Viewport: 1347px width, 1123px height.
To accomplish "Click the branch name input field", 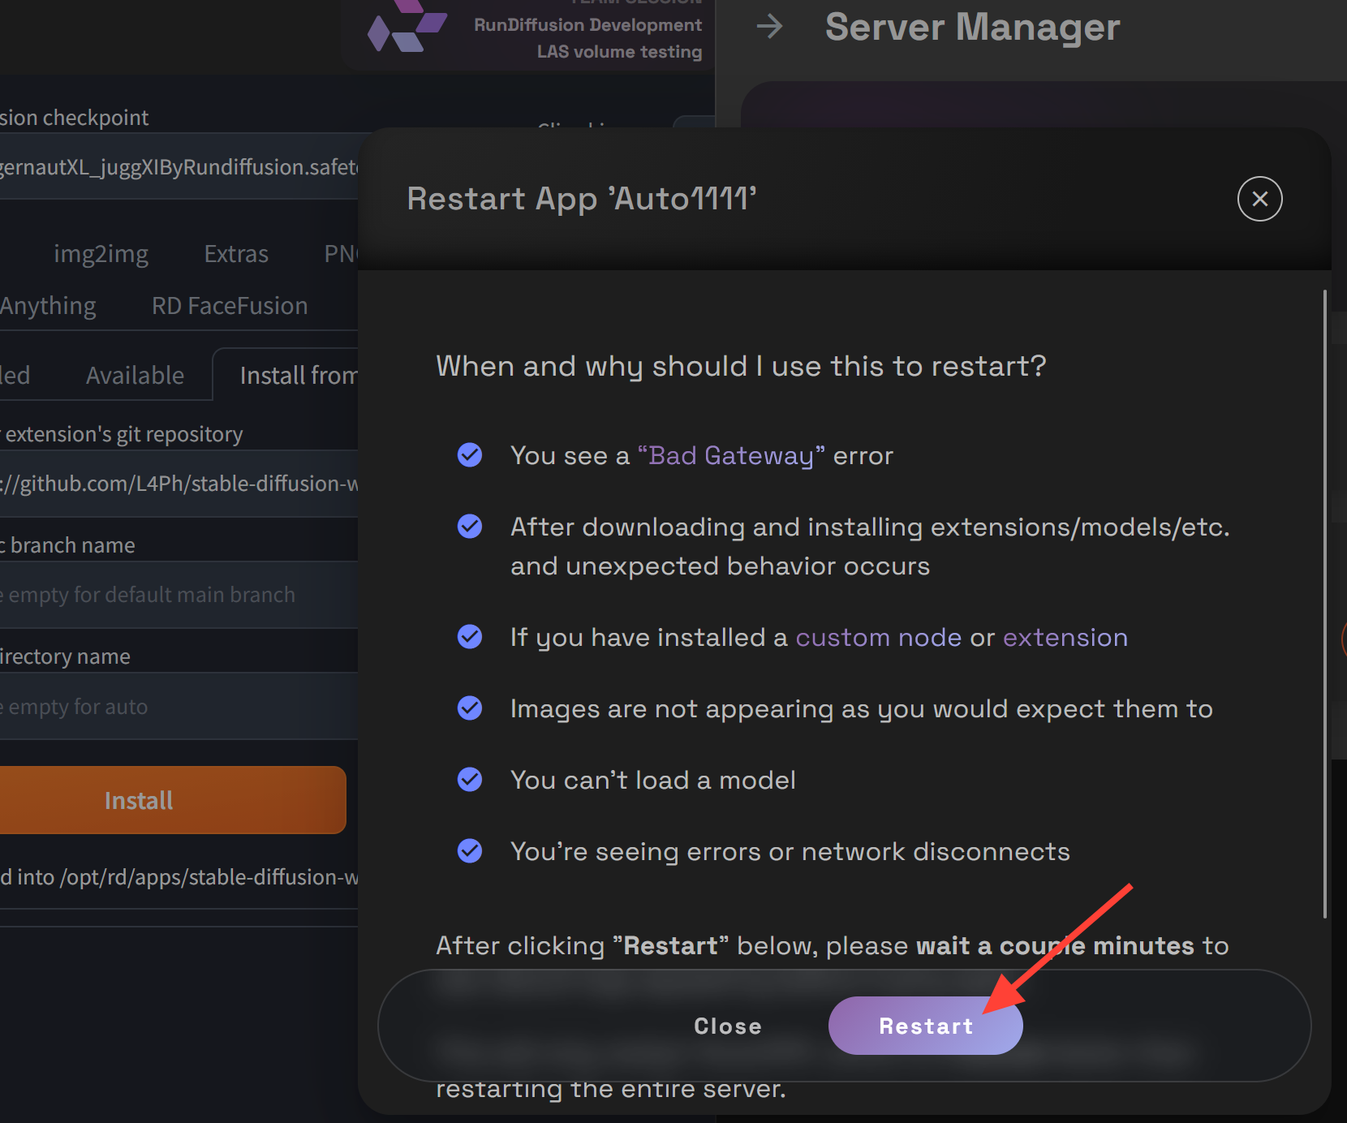I will coord(179,595).
